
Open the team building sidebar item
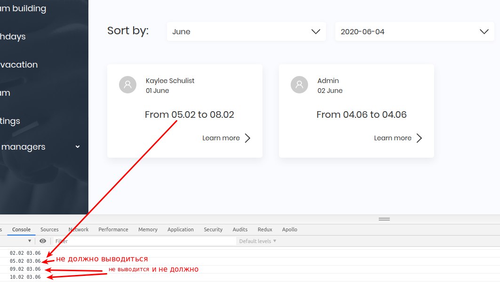(23, 8)
